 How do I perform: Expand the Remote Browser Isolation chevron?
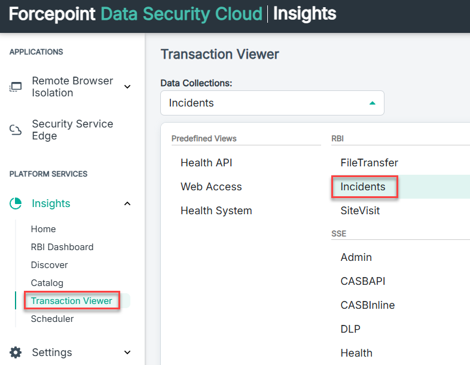(127, 87)
